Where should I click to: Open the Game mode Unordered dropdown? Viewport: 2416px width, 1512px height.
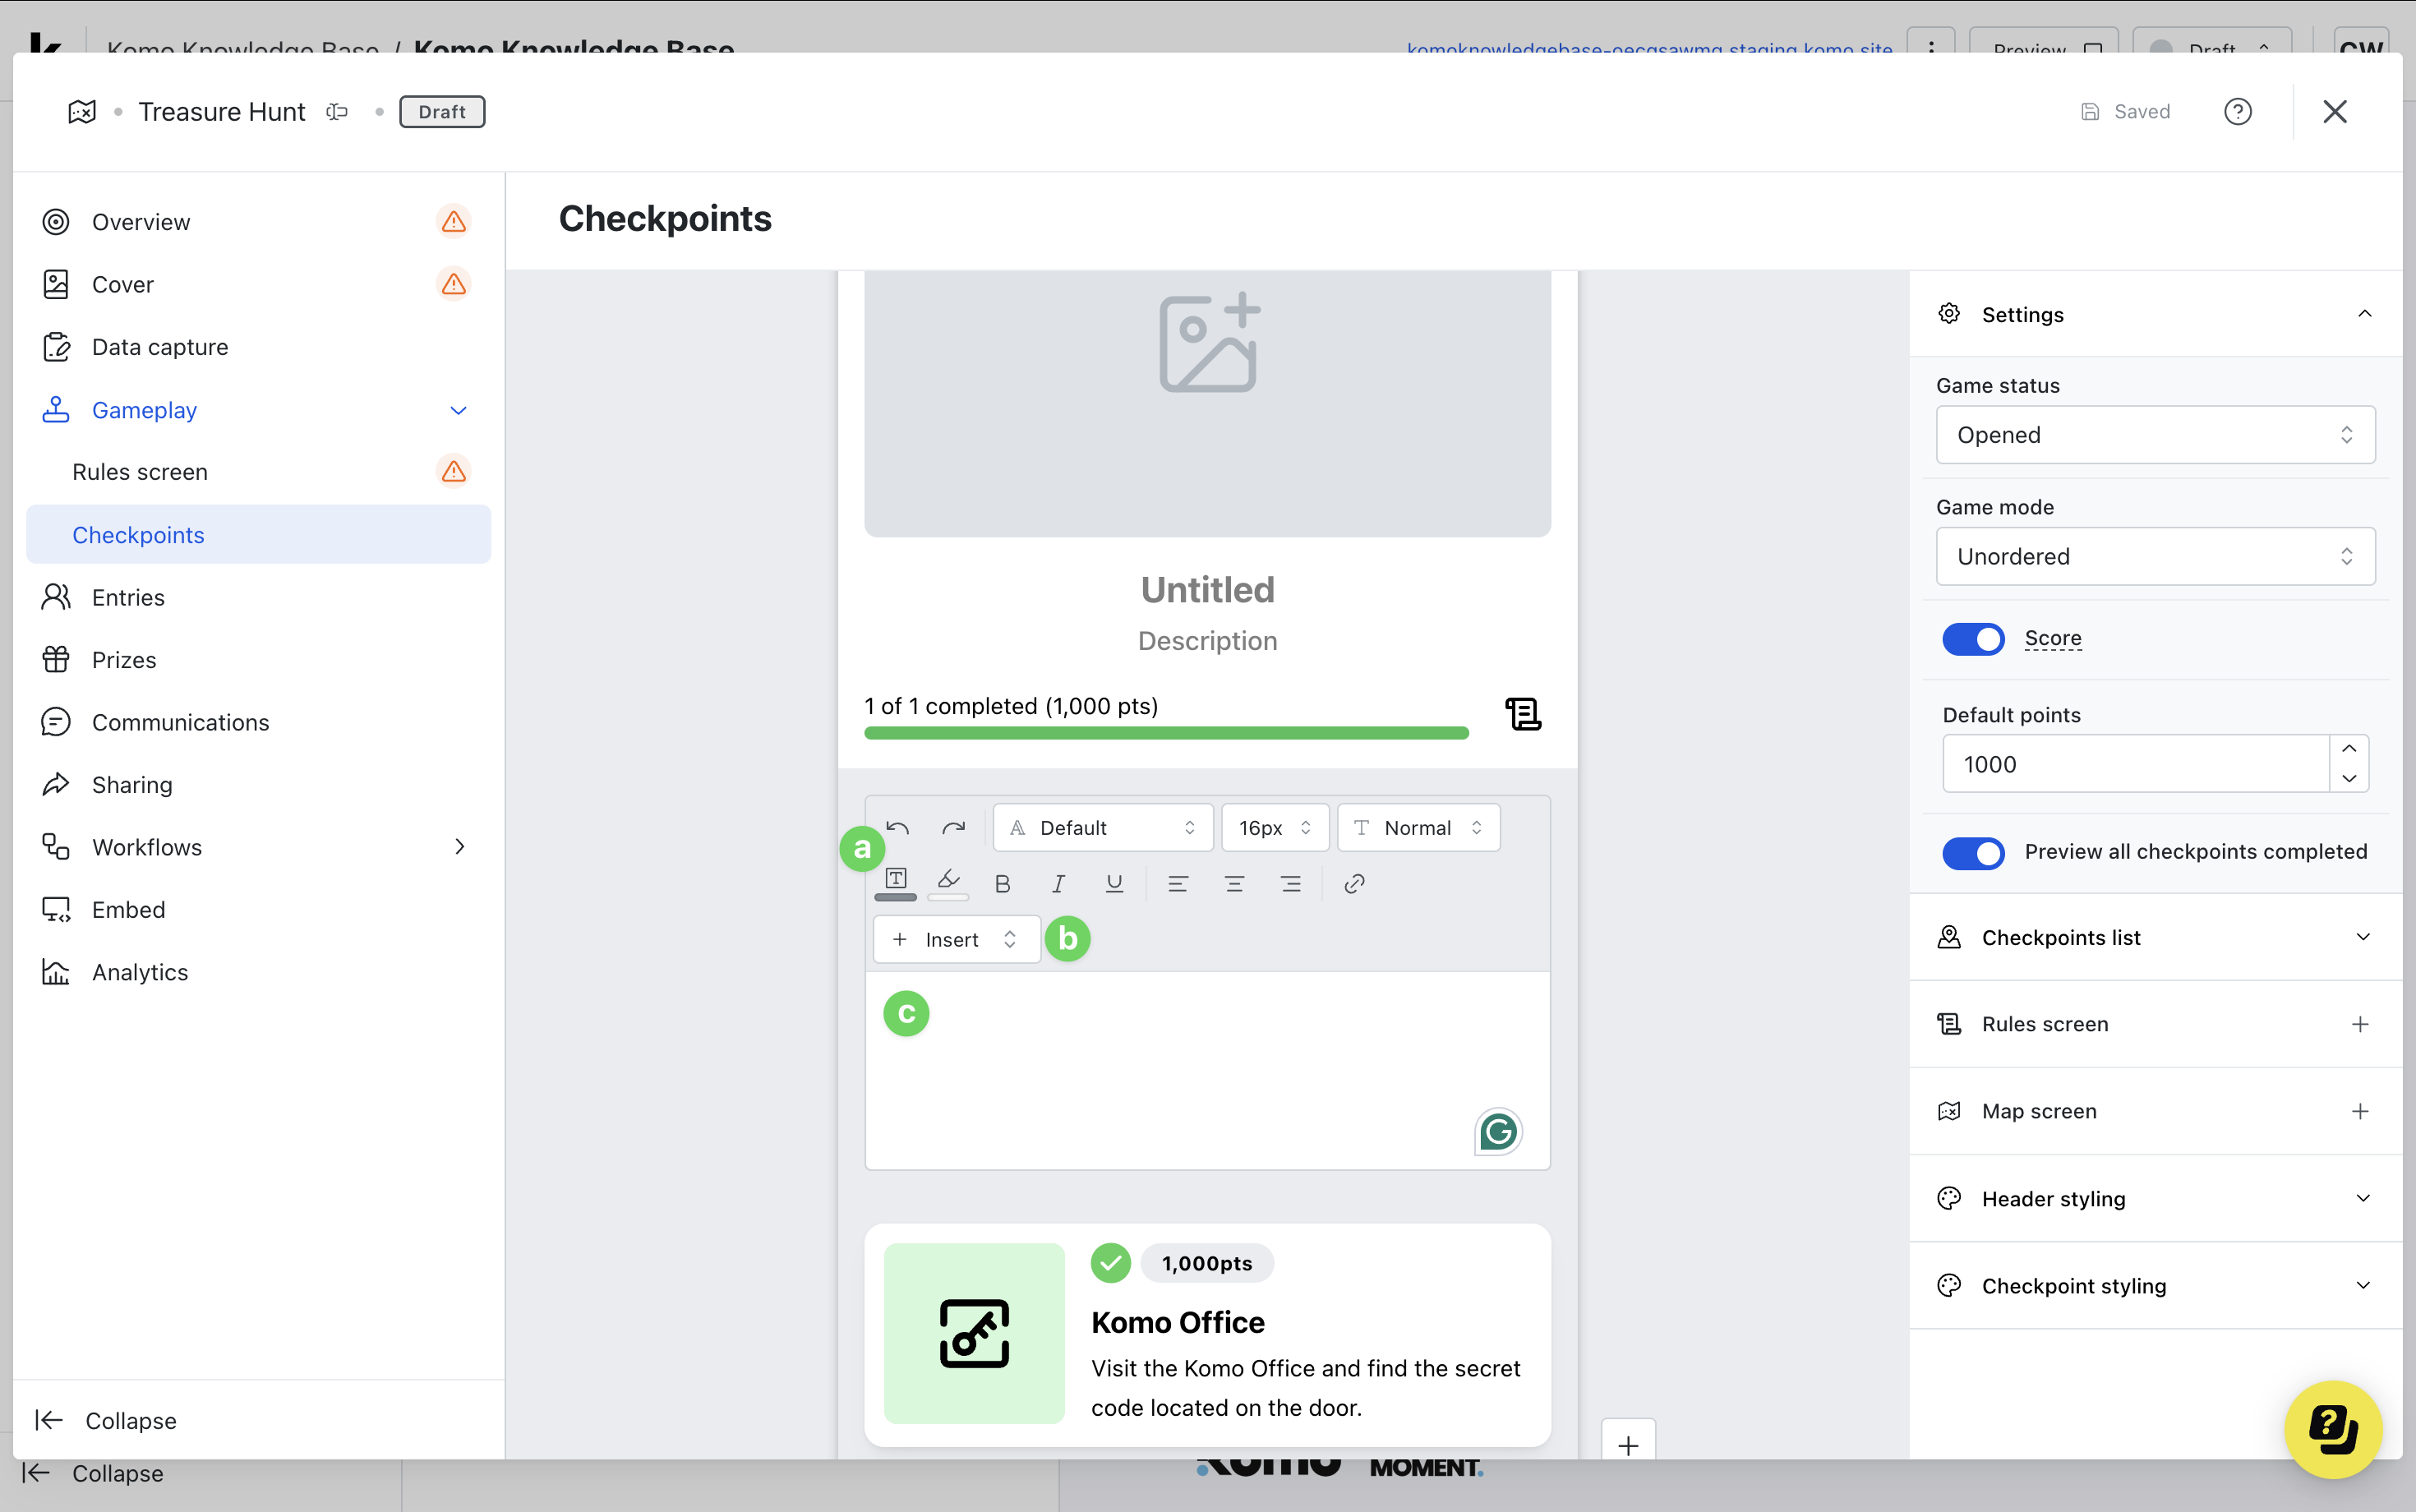[x=2154, y=557]
